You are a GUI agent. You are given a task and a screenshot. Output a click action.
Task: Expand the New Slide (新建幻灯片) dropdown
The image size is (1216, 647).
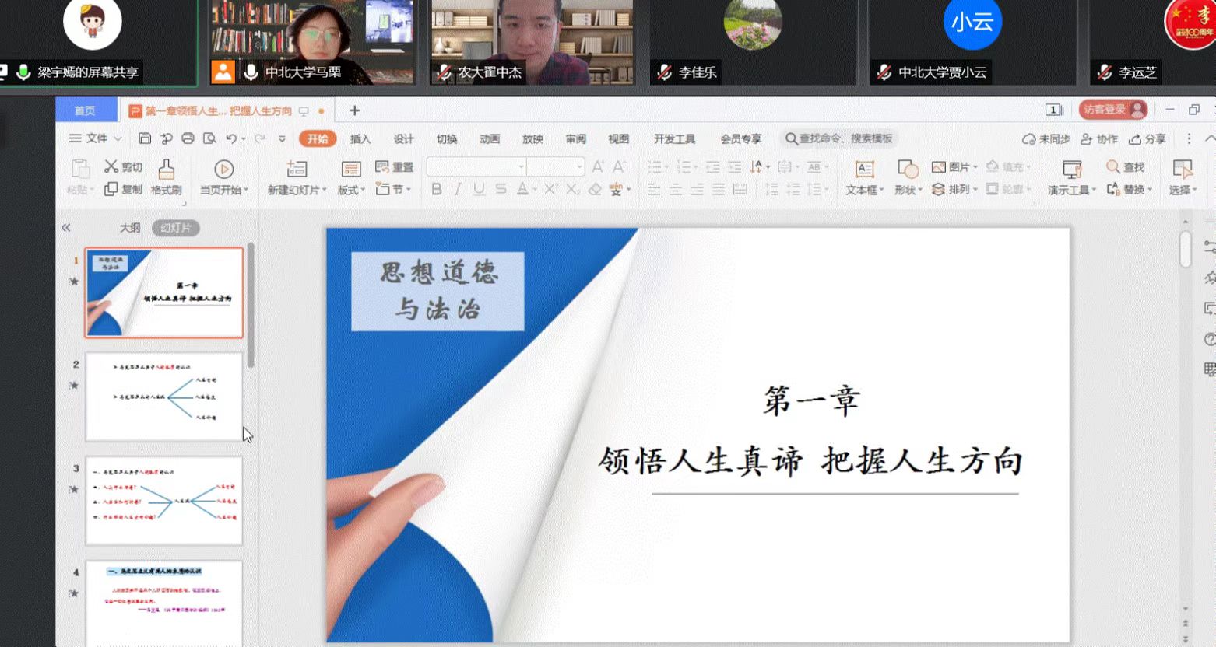(297, 190)
